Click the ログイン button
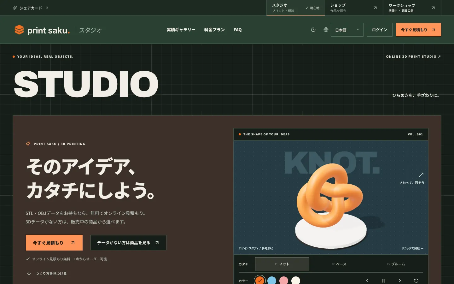The image size is (454, 284). (x=380, y=30)
